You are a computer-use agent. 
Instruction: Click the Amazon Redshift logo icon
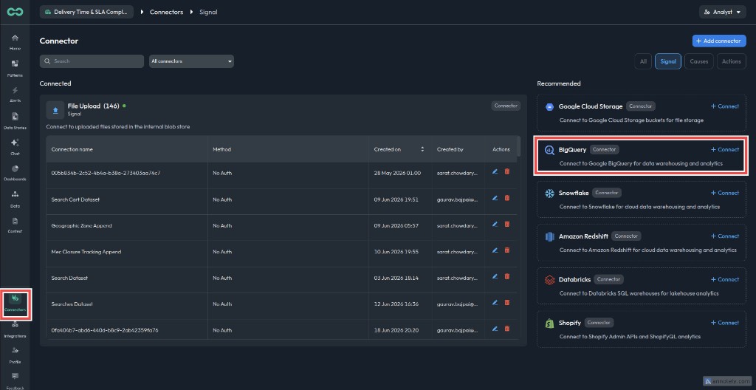point(549,236)
